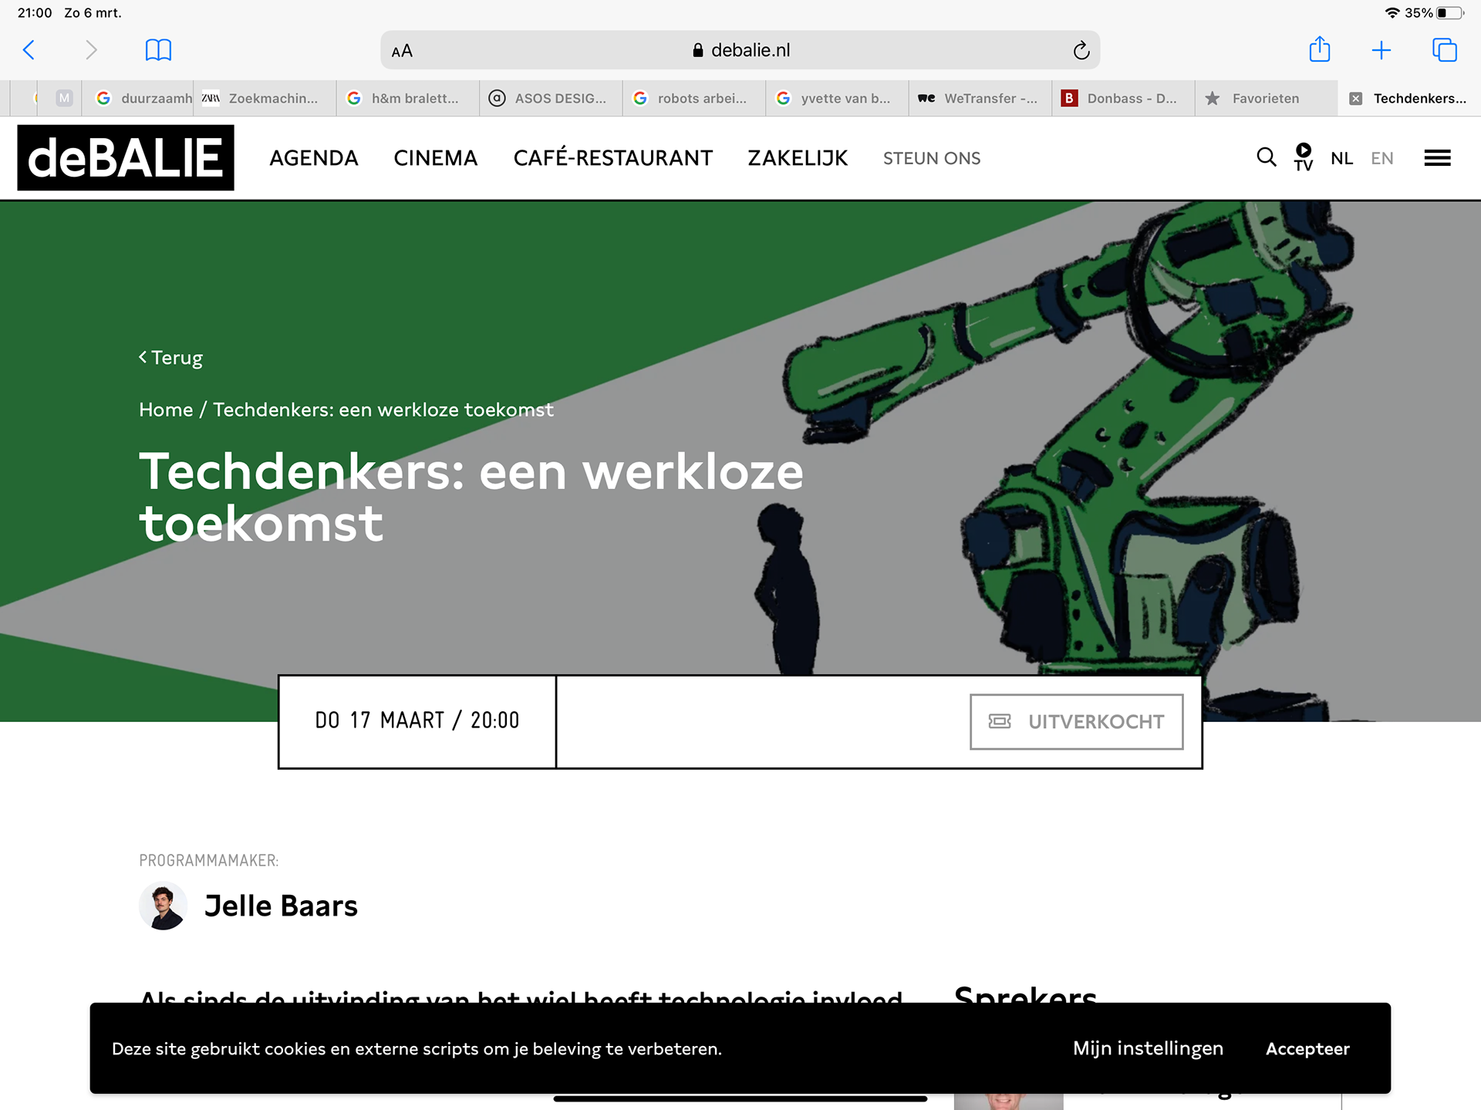This screenshot has width=1481, height=1110.
Task: Open the Safari share sheet
Action: click(1319, 50)
